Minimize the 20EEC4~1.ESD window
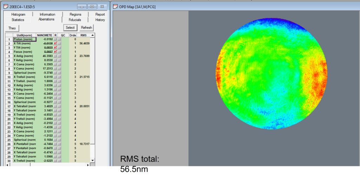 coord(83,7)
